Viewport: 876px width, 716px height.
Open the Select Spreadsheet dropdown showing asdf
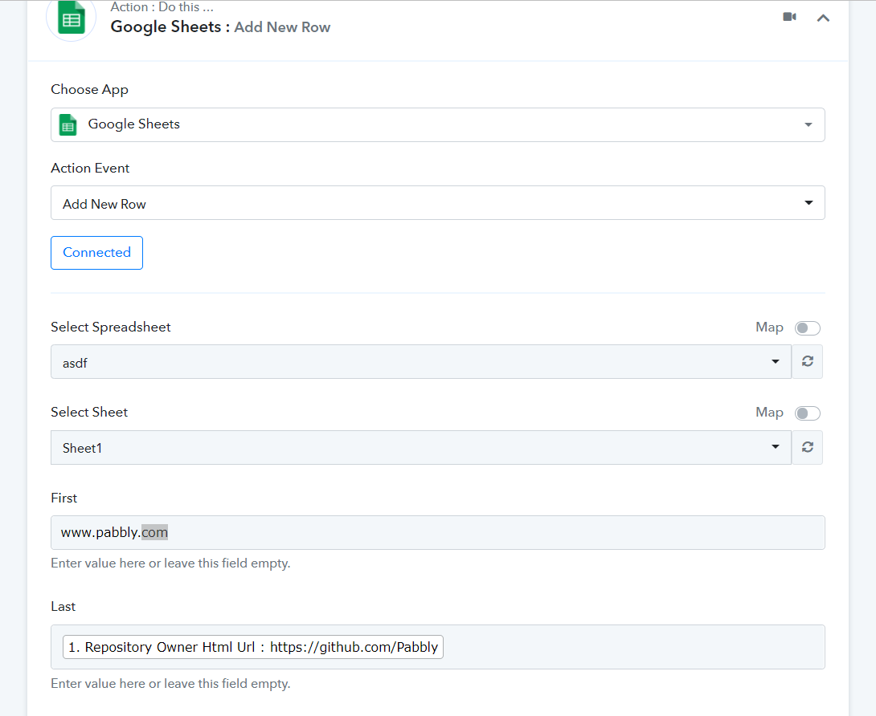420,362
